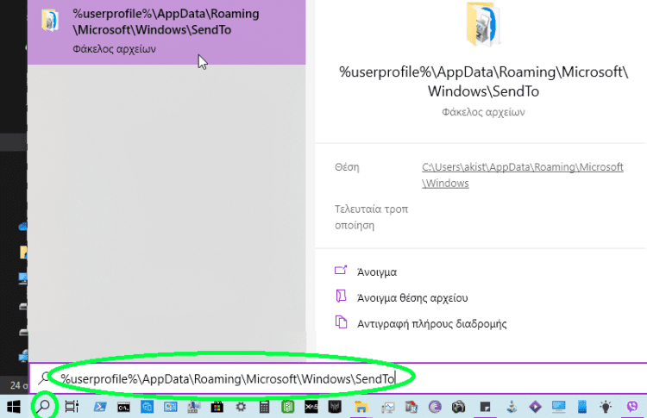The height and width of the screenshot is (418, 647).
Task: Open the light bulb tips icon
Action: (x=606, y=407)
